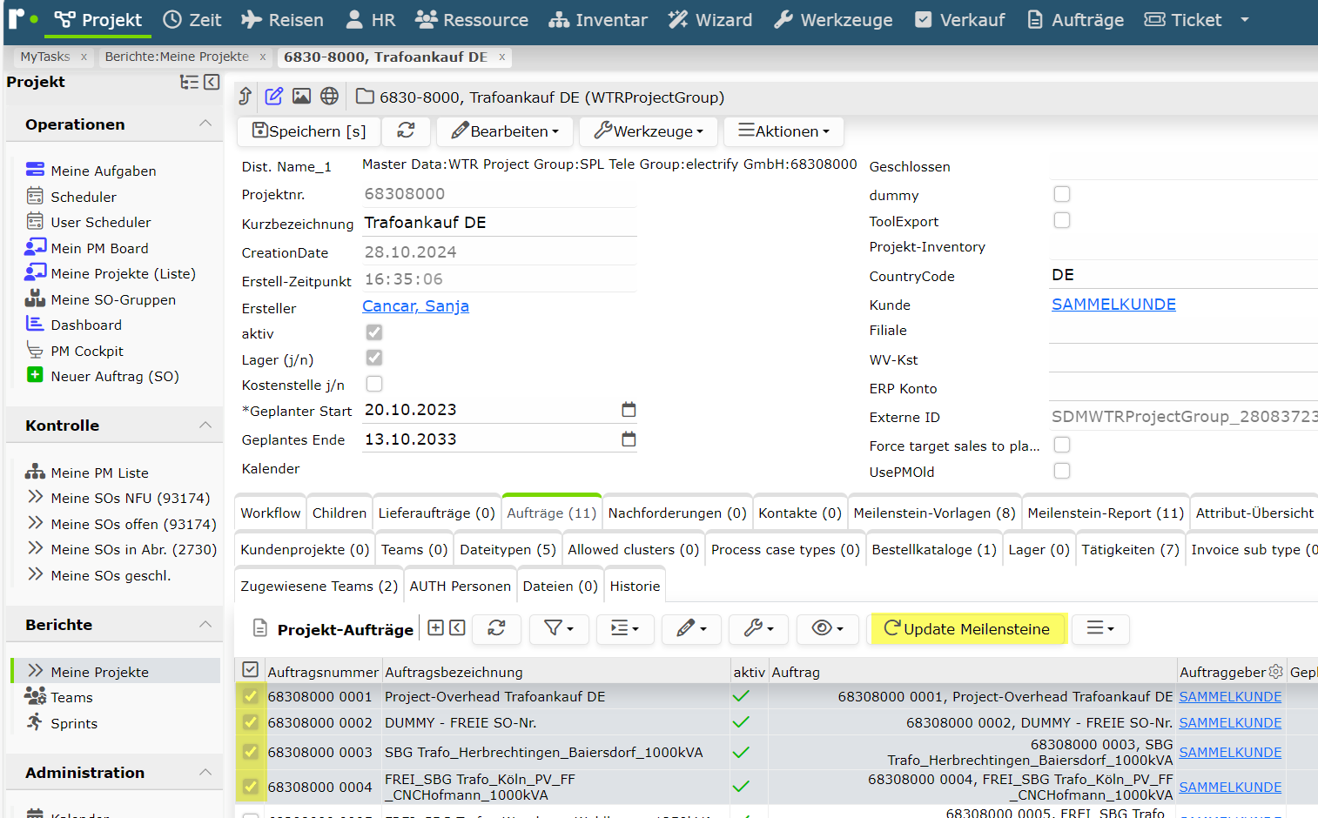The image size is (1318, 818).
Task: Toggle the dummy checkbox
Action: 1061,194
